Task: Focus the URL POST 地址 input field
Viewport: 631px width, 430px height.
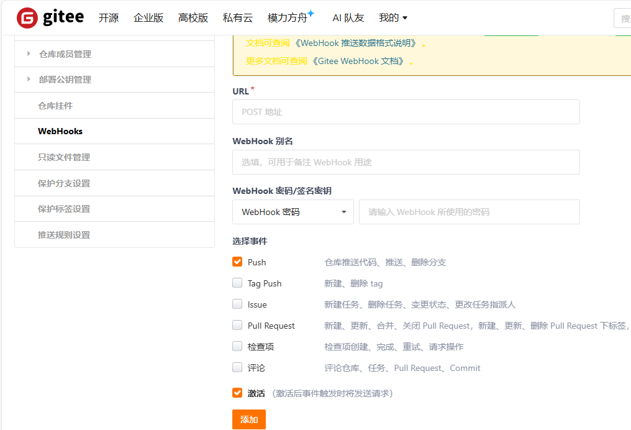Action: tap(406, 112)
